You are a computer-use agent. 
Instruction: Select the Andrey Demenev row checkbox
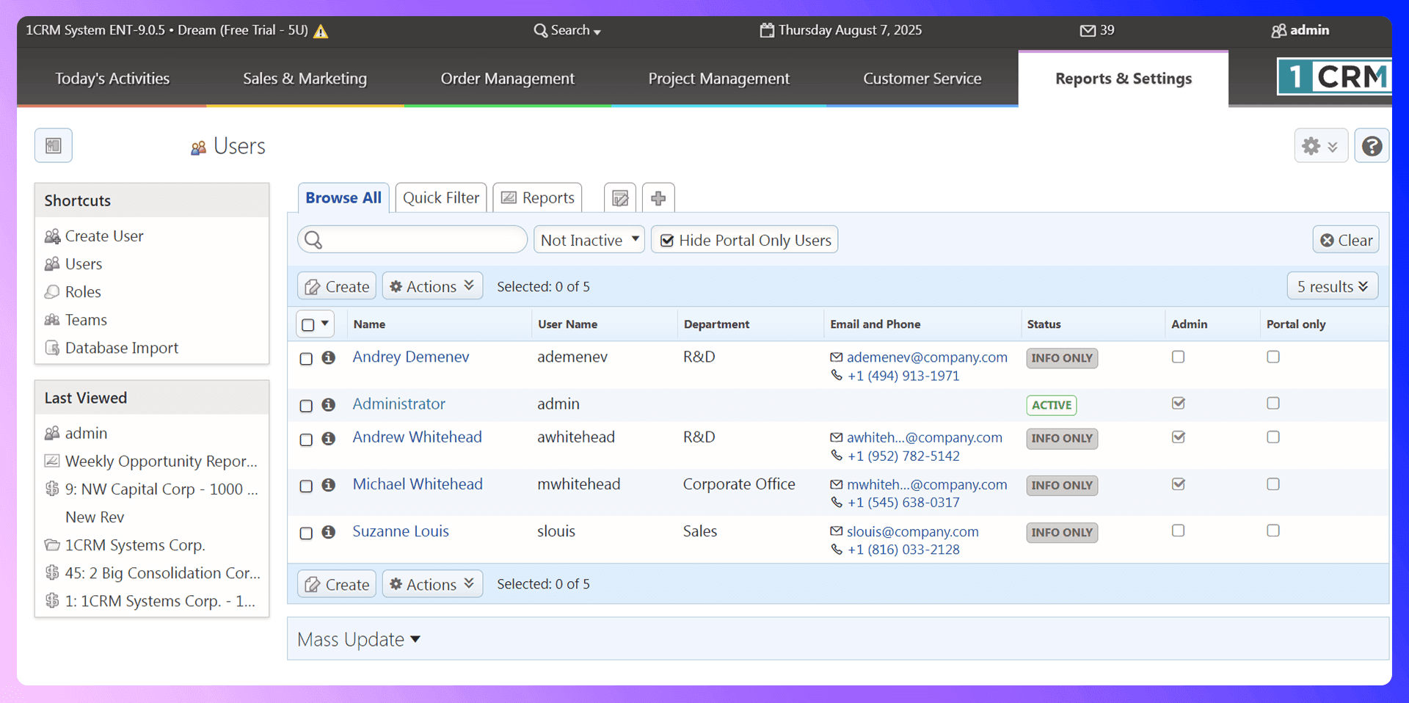coord(306,359)
